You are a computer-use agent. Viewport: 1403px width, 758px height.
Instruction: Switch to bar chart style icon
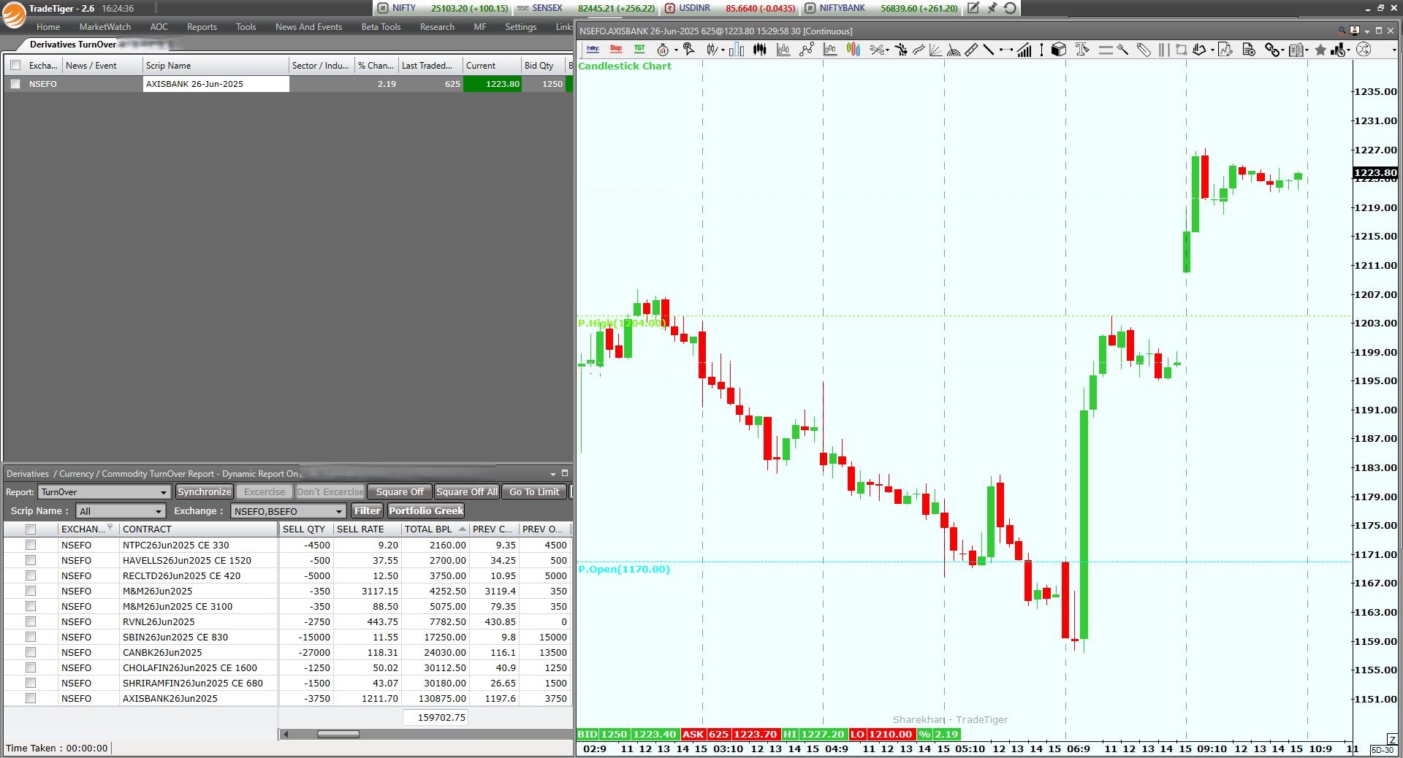click(737, 50)
